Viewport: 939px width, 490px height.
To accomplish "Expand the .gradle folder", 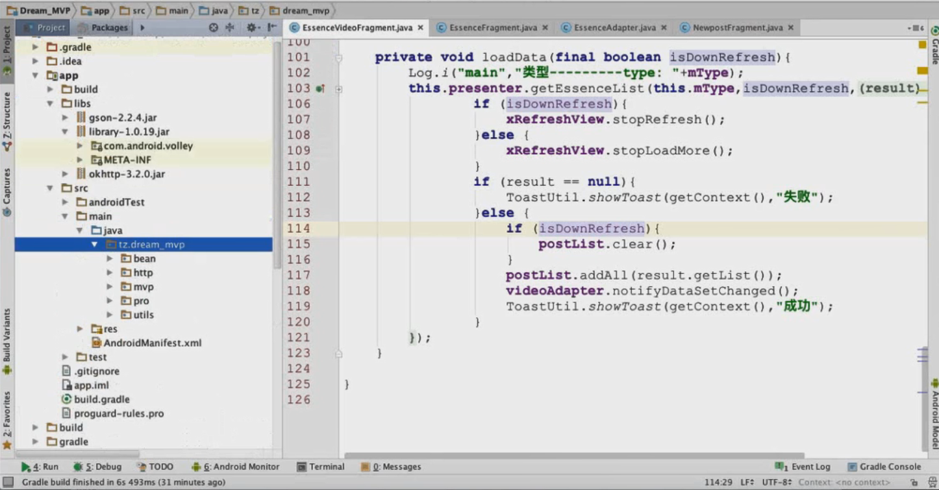I will point(36,47).
